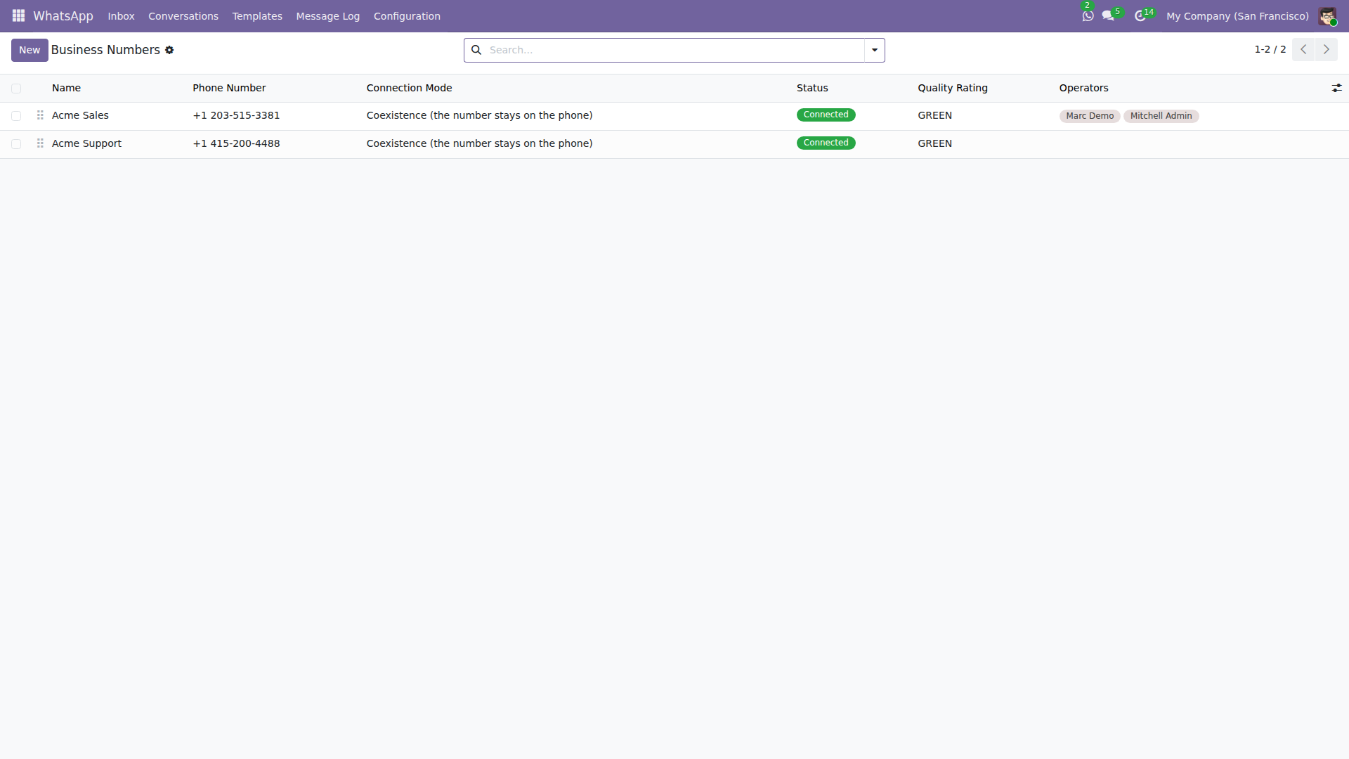This screenshot has height=759, width=1349.
Task: Go to the next page arrow
Action: coord(1327,50)
